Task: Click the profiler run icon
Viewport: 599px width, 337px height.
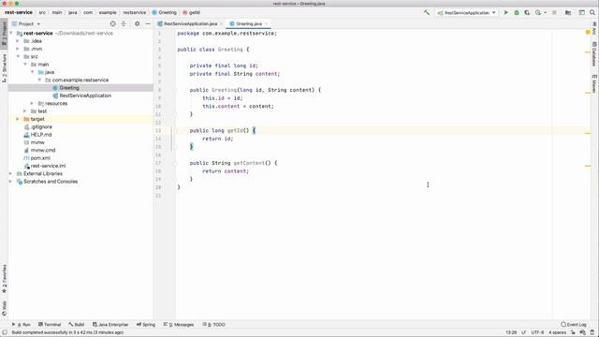Action: [538, 12]
